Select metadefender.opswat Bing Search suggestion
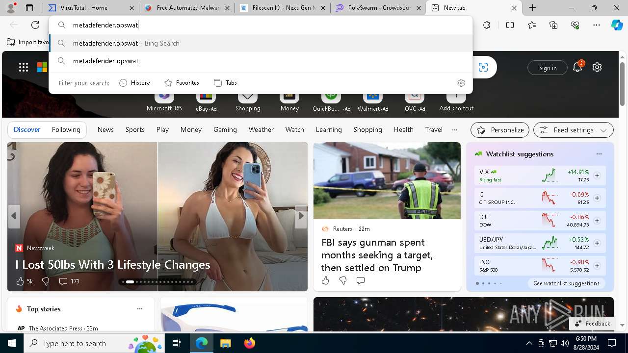Screen dimensions: 628x353 pyautogui.click(x=261, y=43)
